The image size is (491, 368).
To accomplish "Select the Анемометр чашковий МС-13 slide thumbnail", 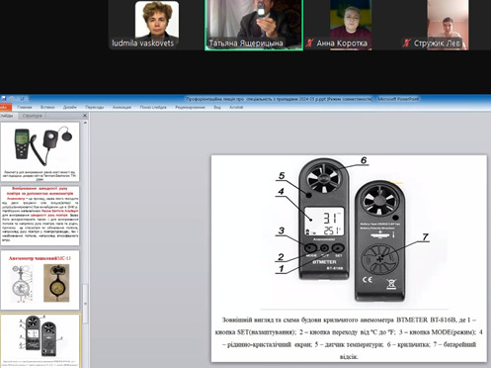I will coord(40,280).
